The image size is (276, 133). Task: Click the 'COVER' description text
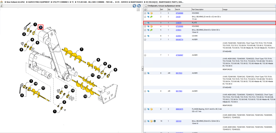(x=195, y=36)
